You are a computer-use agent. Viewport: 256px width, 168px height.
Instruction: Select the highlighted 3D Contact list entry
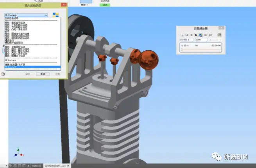coord(32,67)
